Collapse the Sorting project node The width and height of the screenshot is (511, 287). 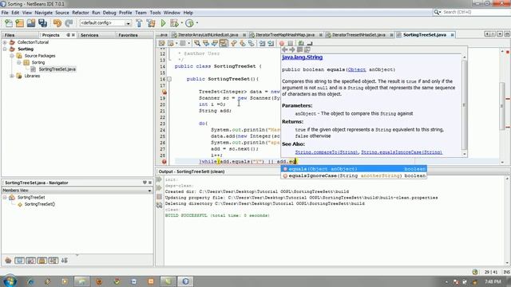(x=5, y=49)
